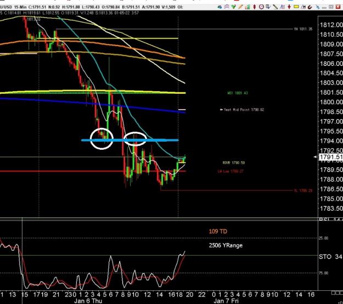Screen dimensions: 343x304
Task: Click the green down-arrow toolbar icon
Action: (234, 7)
